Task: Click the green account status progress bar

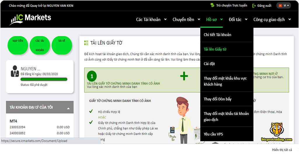Action: 44,79
